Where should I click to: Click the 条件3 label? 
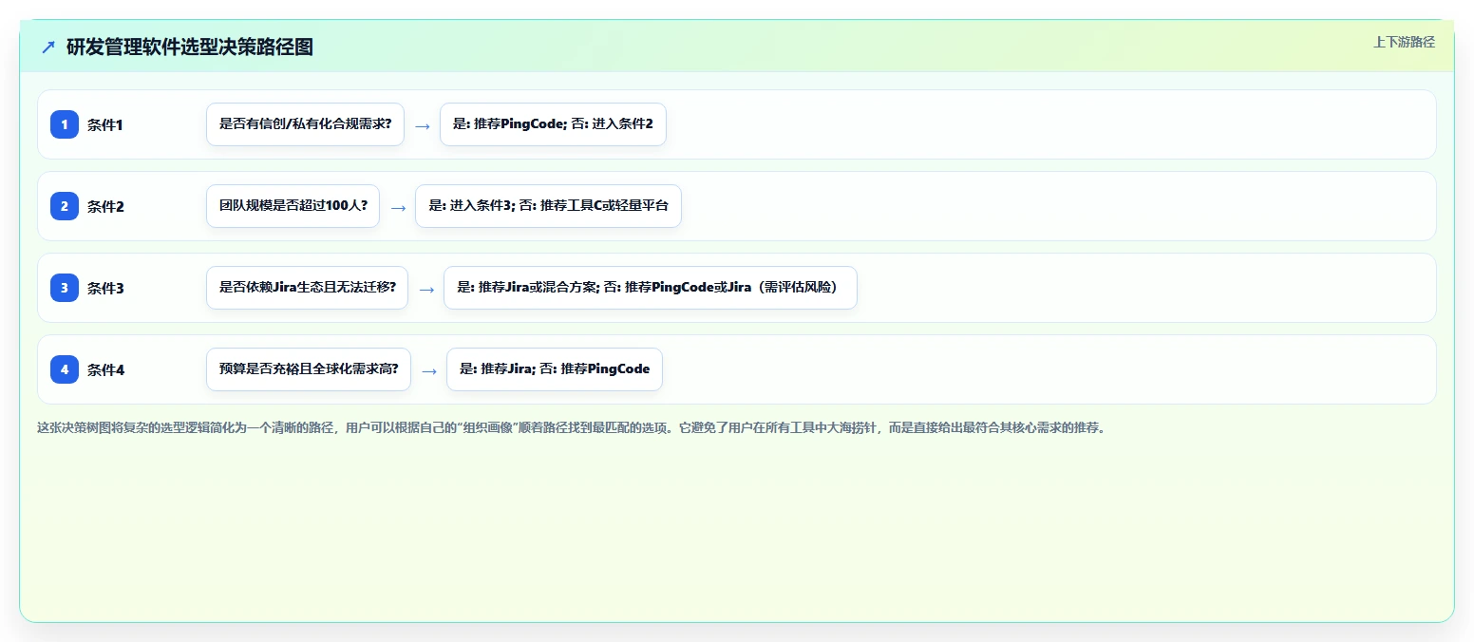(105, 288)
